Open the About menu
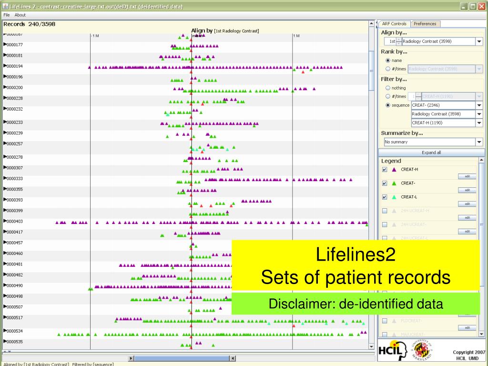The image size is (488, 366). click(x=20, y=15)
